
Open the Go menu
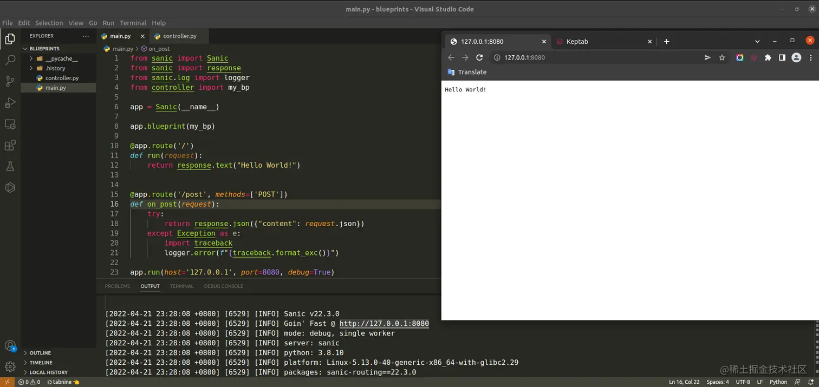[93, 23]
